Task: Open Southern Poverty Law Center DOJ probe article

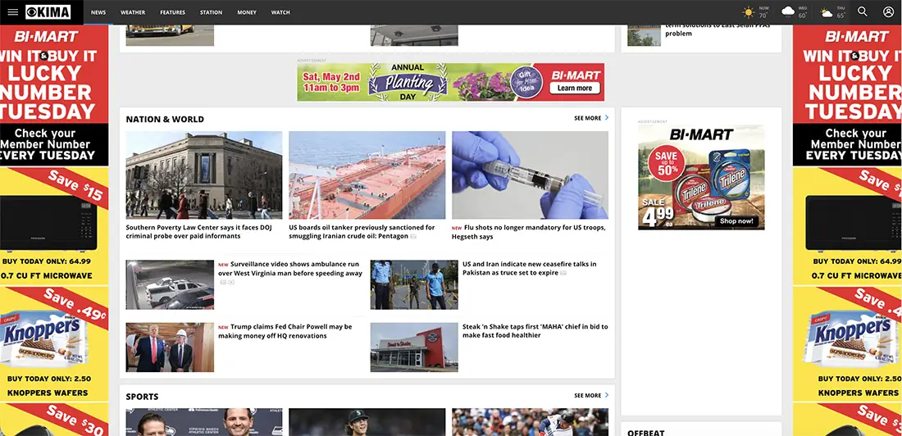Action: [x=199, y=232]
